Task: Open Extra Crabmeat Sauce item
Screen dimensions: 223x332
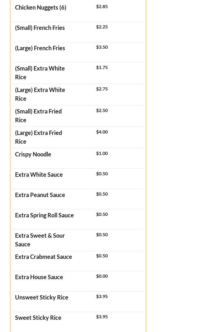Action: click(x=43, y=257)
